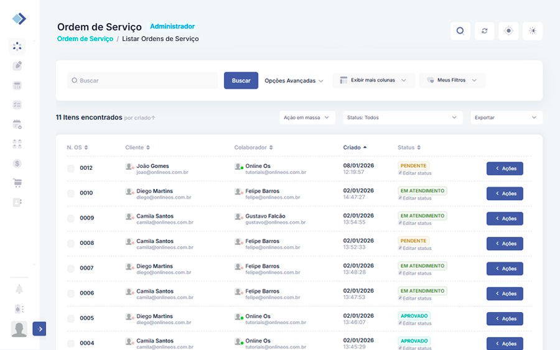The height and width of the screenshot is (350, 560).
Task: Click the target crosshair icon in header
Action: [508, 31]
